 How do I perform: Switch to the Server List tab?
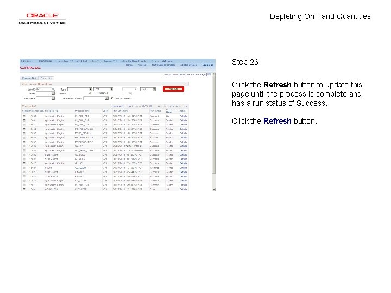coord(46,78)
